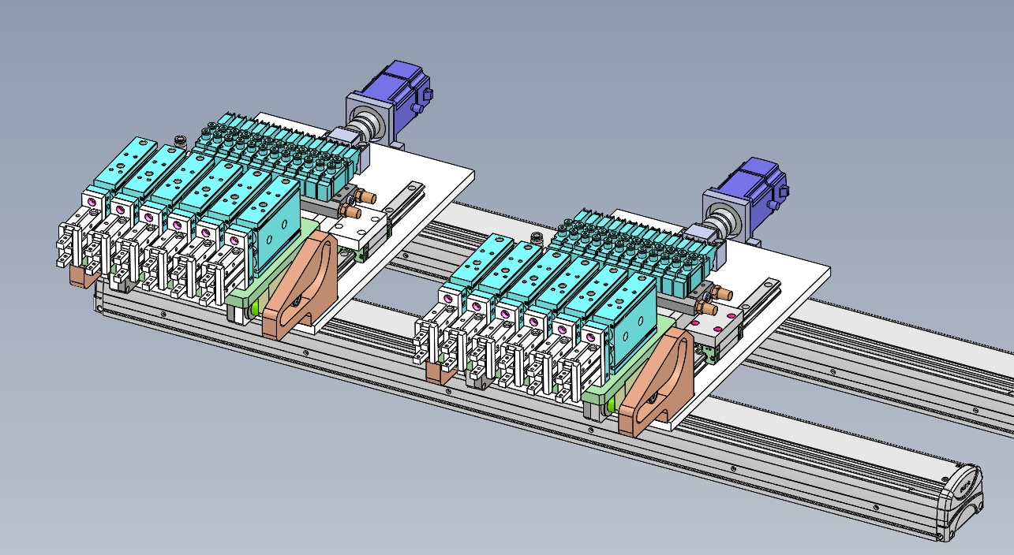This screenshot has height=555, width=1014.
Task: Click the end cap of the front linear rail
Action: coord(962,502)
